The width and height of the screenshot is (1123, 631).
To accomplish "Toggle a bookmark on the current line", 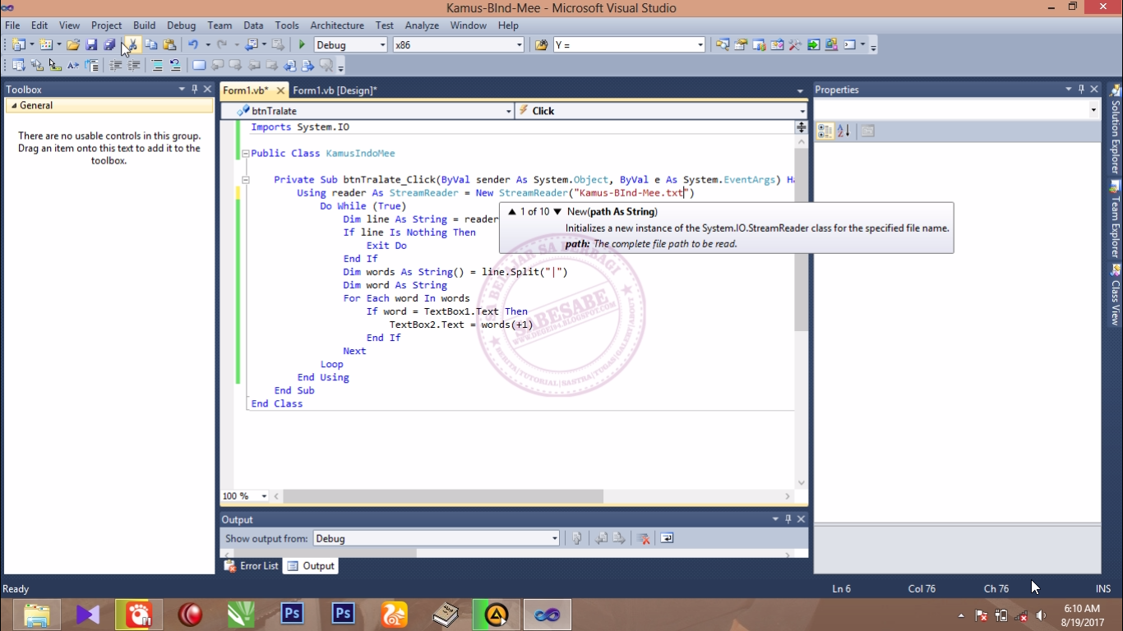I will pos(199,66).
